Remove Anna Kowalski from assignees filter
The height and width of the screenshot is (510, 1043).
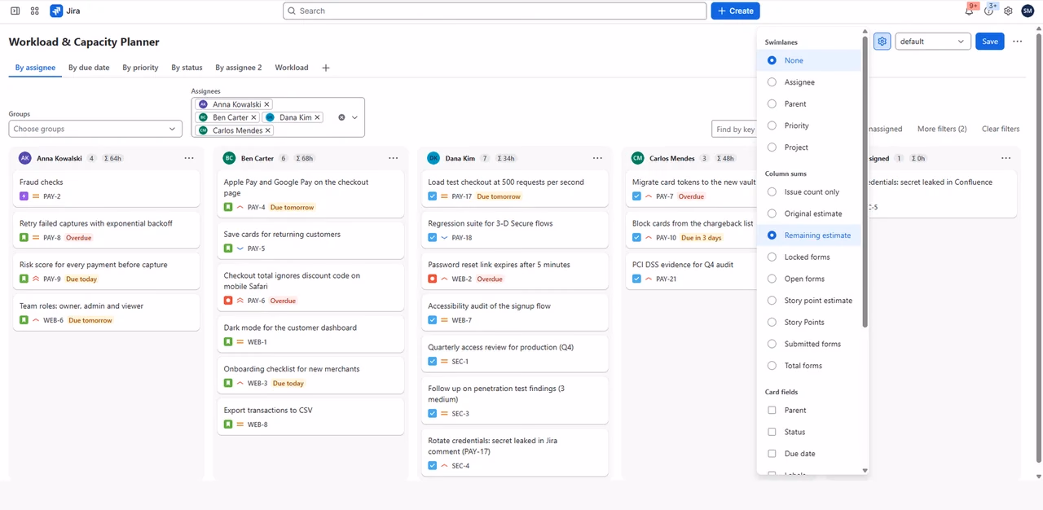267,104
